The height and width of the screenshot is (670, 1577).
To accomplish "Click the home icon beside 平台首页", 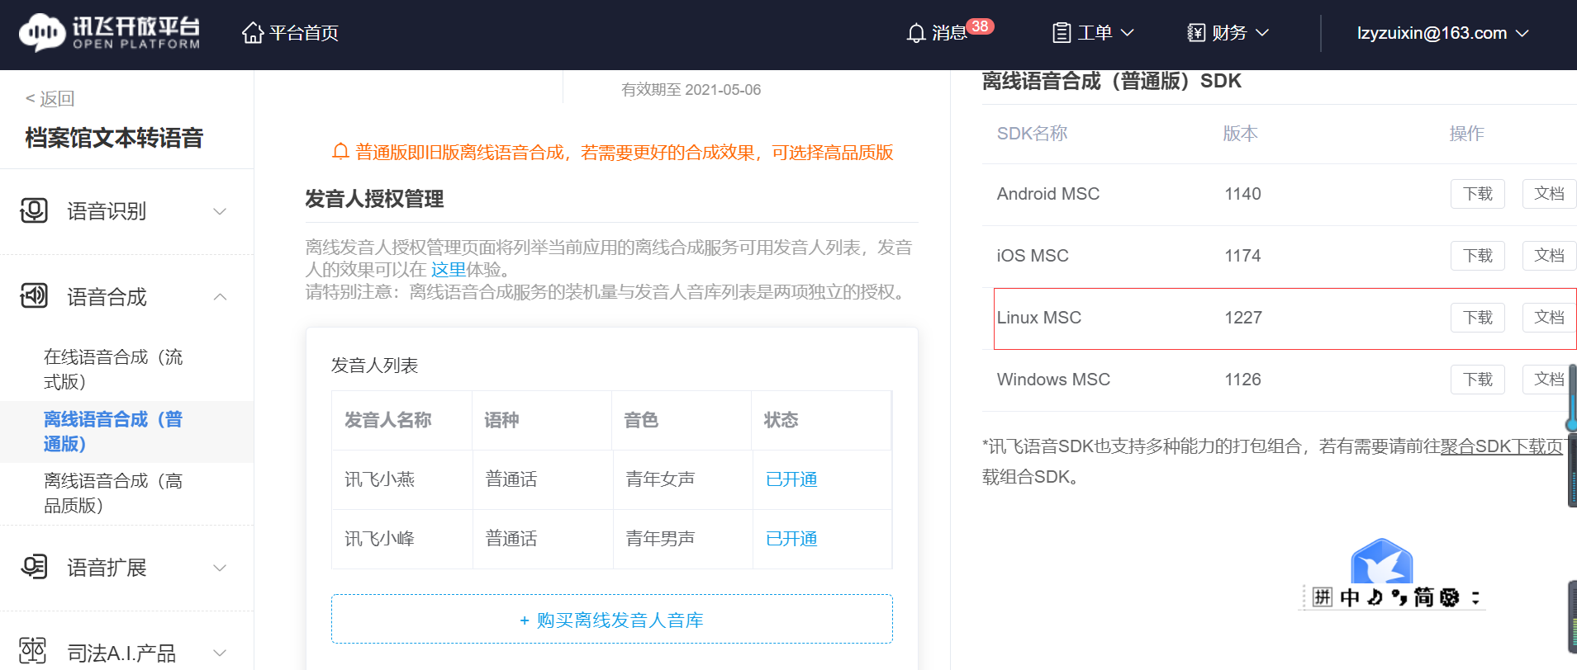I will coord(253,32).
